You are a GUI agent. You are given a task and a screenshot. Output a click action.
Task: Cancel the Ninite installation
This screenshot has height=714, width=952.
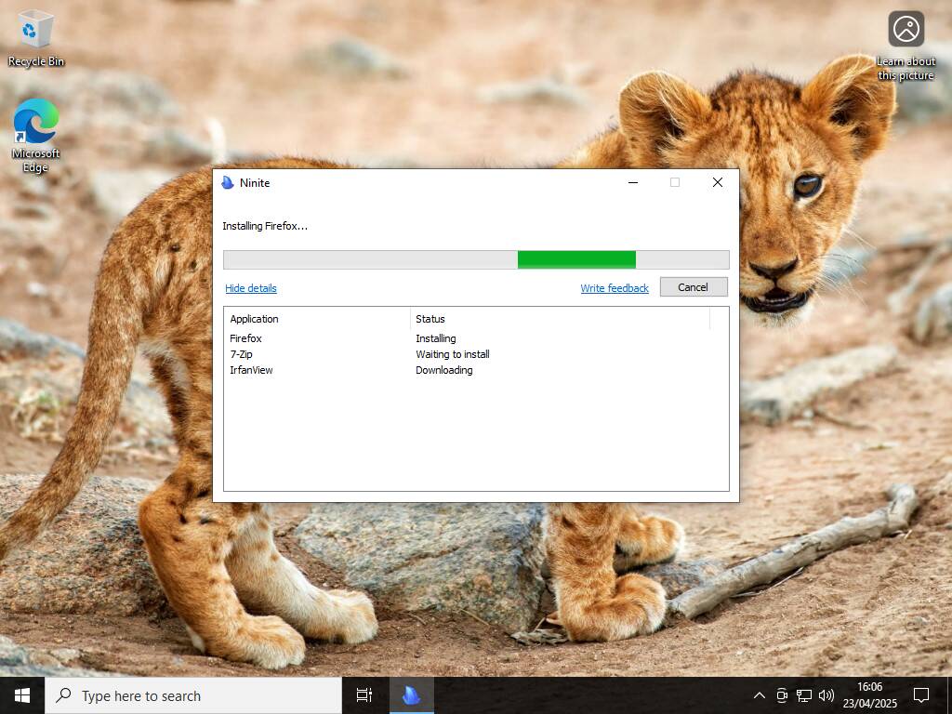(x=694, y=287)
